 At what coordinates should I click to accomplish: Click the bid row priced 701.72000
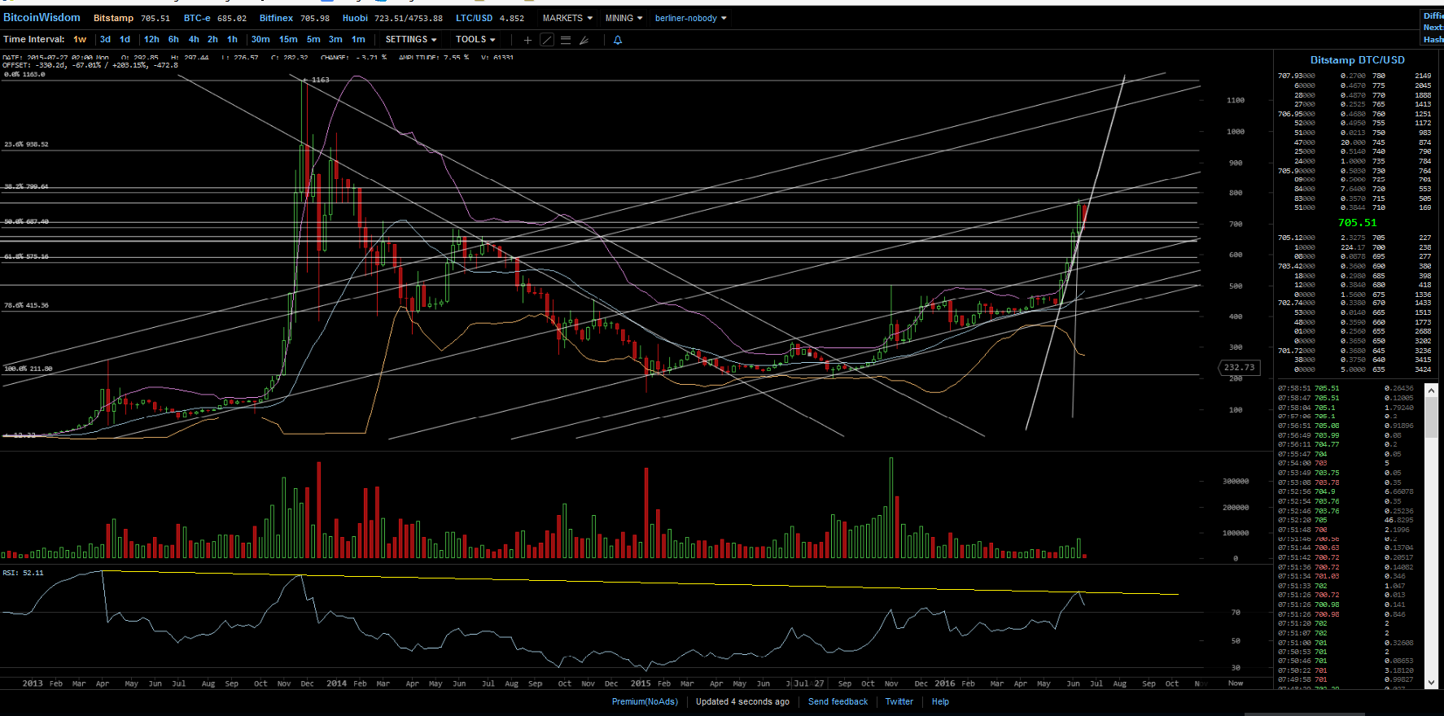(1354, 351)
